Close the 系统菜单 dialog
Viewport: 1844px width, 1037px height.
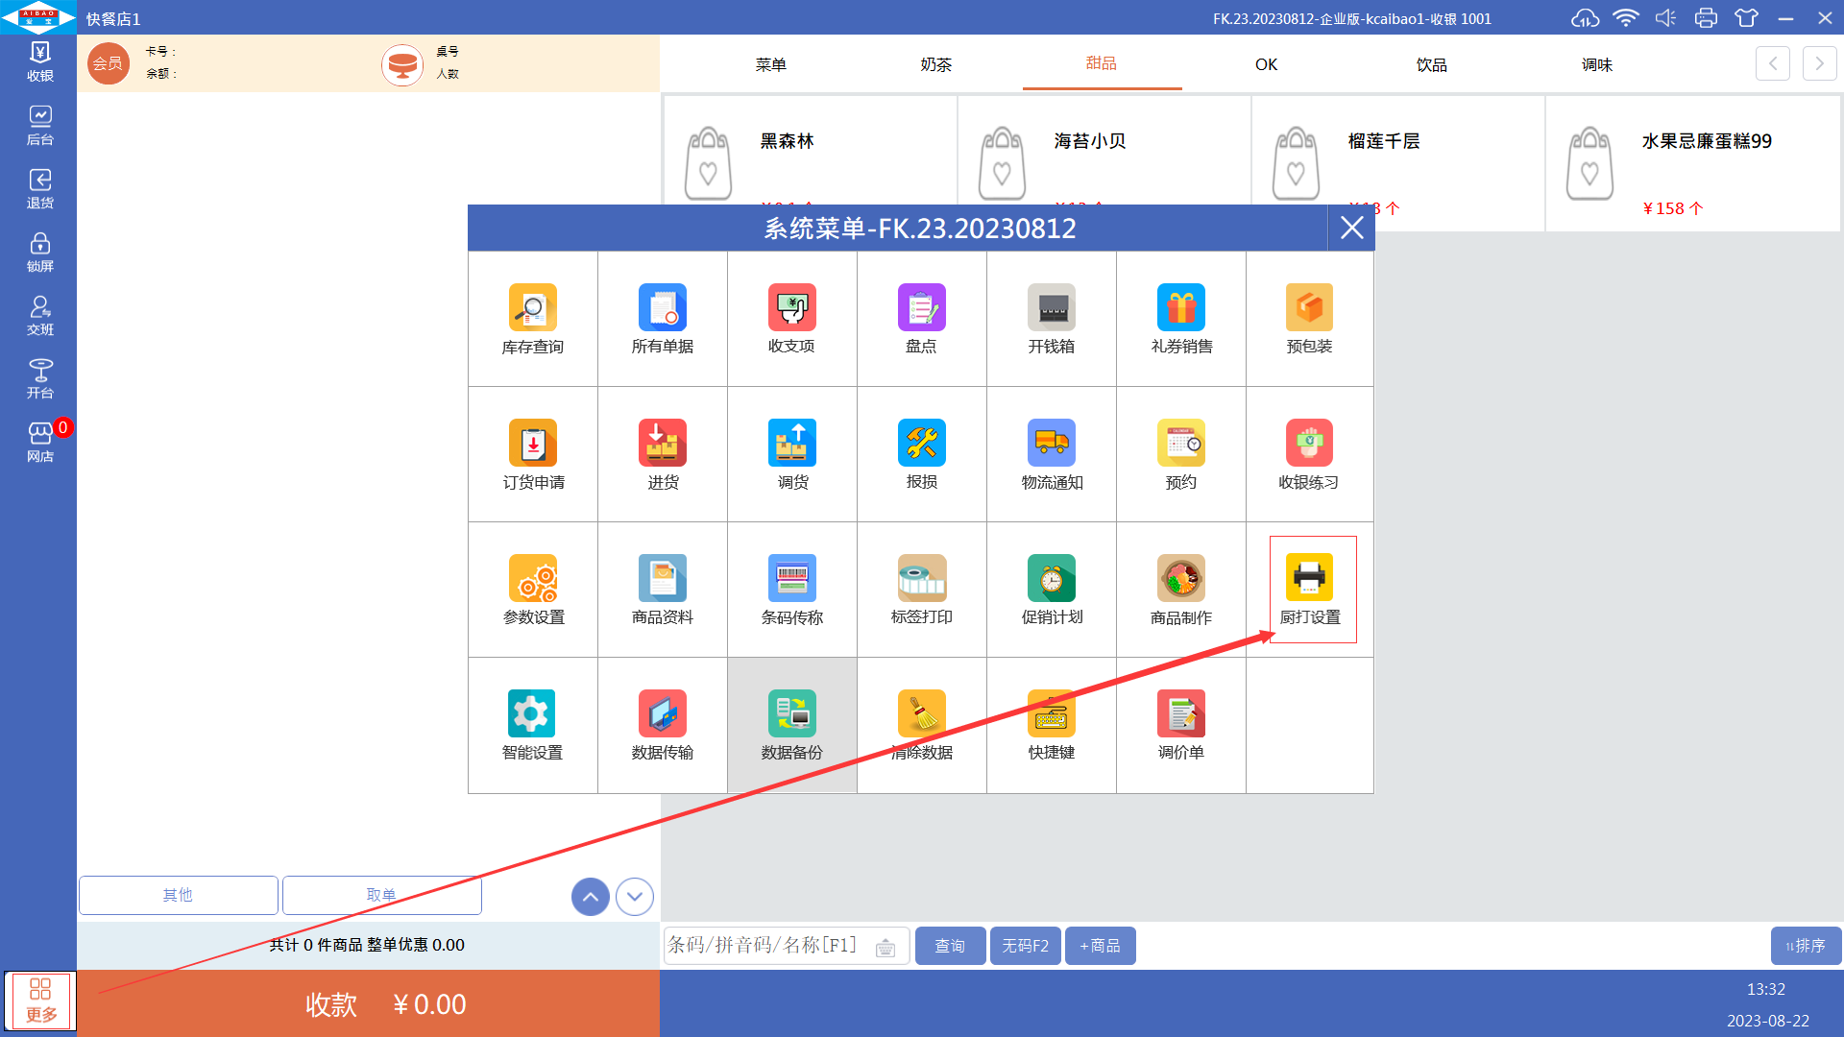1351,228
